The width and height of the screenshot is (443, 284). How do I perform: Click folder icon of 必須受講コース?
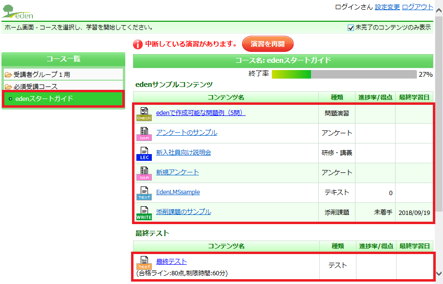click(8, 86)
